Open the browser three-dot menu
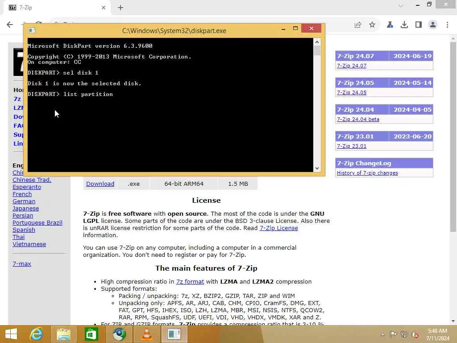 [x=447, y=25]
